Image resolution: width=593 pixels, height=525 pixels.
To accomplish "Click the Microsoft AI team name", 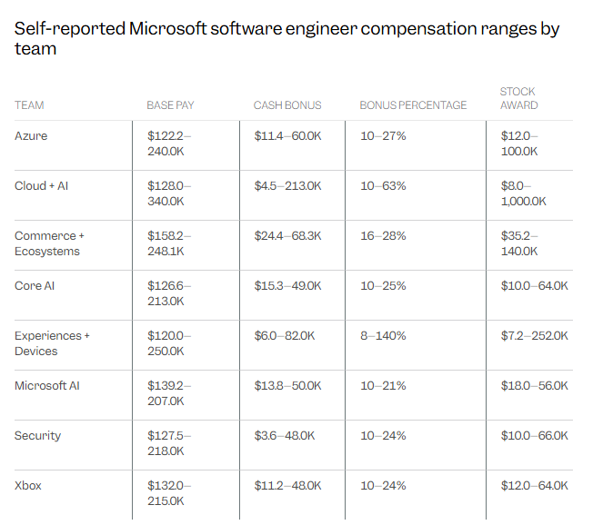I will pos(47,386).
